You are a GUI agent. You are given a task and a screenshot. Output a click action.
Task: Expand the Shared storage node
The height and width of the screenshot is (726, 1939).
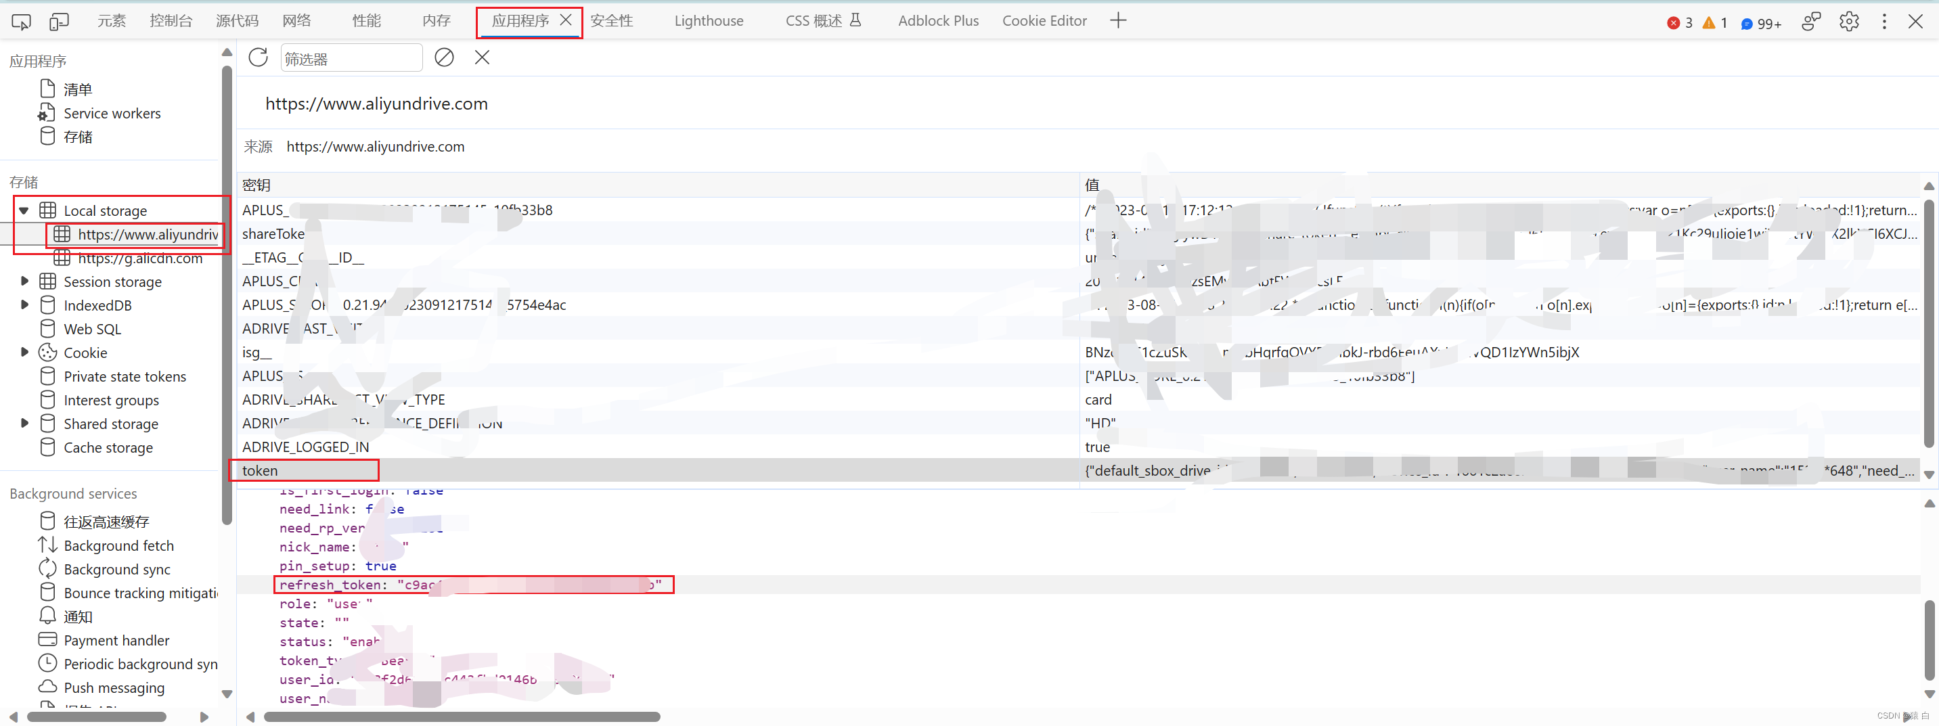point(24,423)
